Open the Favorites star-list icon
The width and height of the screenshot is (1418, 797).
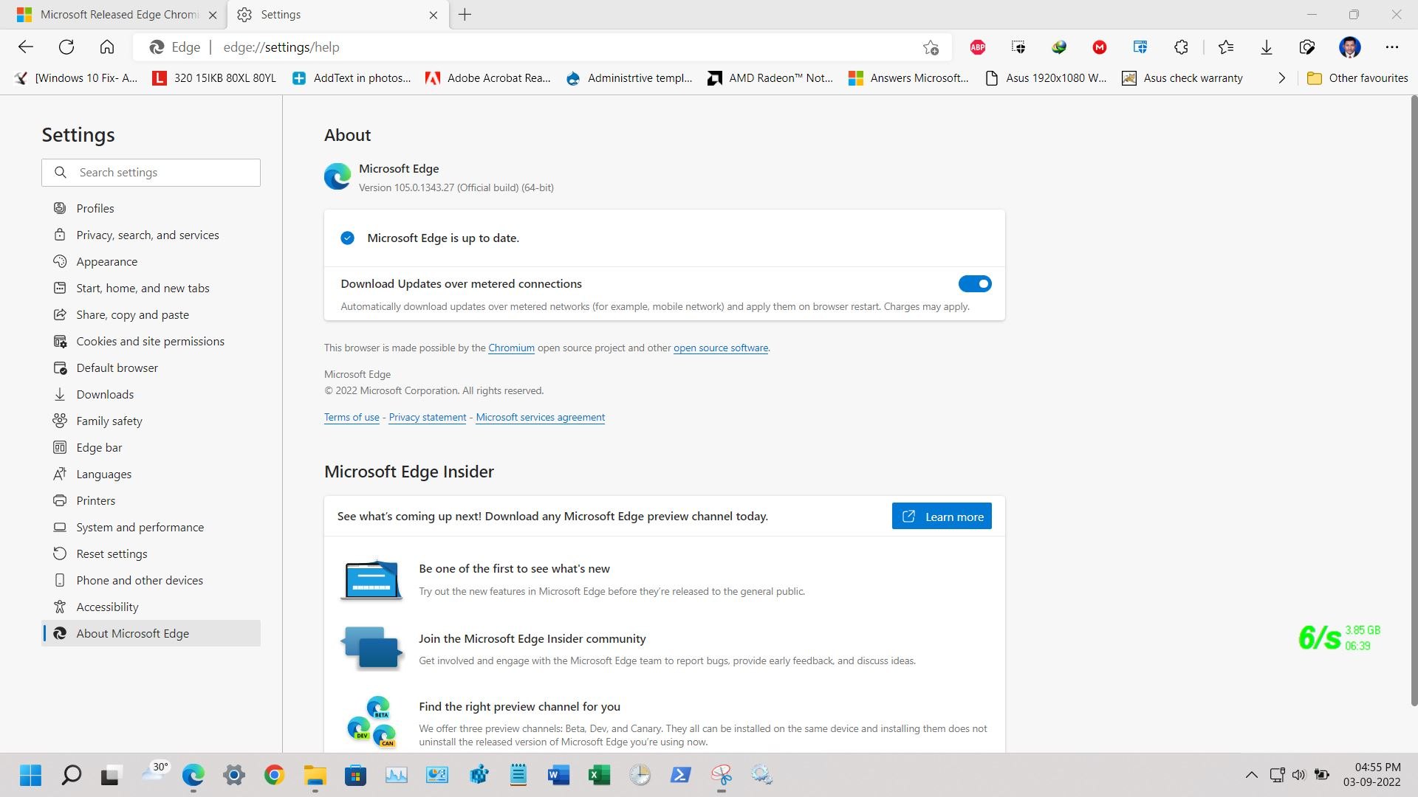click(x=1226, y=47)
